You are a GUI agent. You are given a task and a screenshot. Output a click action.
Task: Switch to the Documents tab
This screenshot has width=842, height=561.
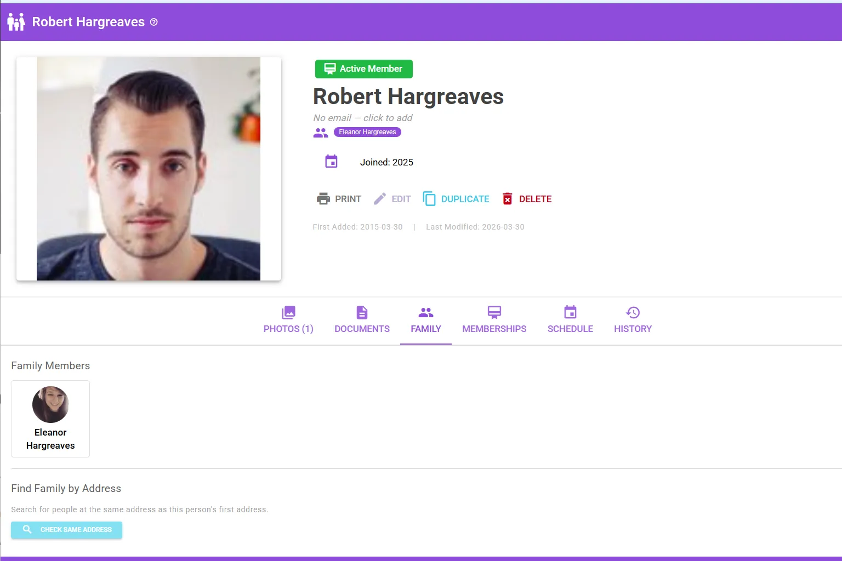362,321
